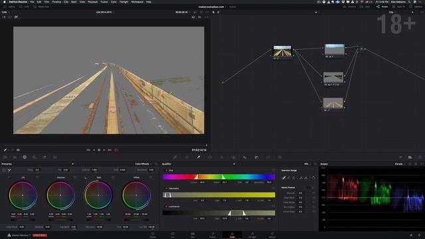Reset the Hue qualifier range
The height and width of the screenshot is (239, 425).
click(x=273, y=171)
